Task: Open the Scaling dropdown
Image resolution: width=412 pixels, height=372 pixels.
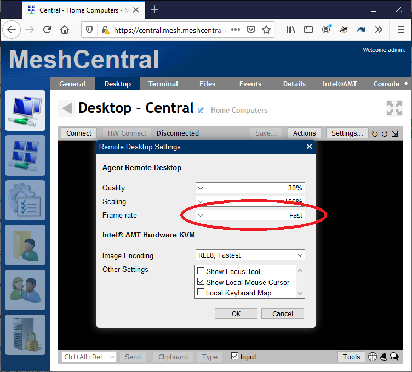Action: click(x=250, y=201)
